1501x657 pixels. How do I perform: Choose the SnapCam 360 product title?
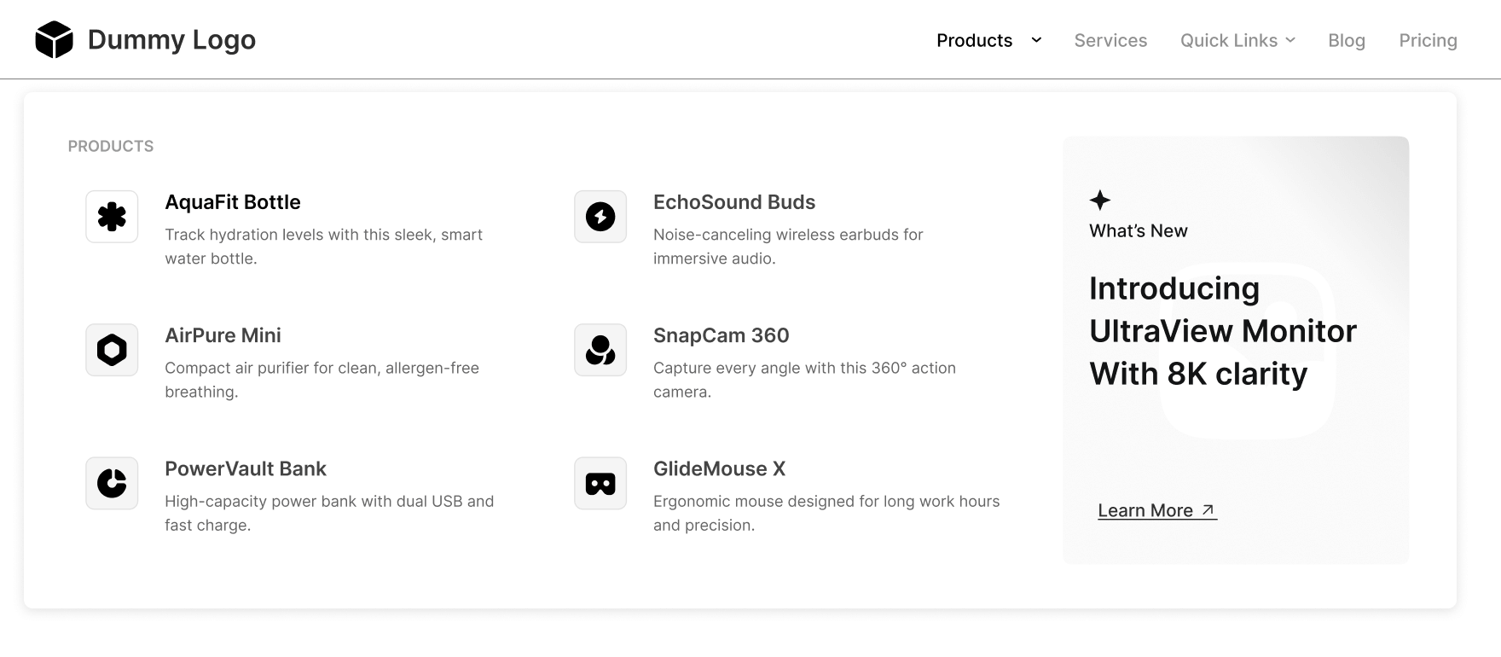coord(721,335)
